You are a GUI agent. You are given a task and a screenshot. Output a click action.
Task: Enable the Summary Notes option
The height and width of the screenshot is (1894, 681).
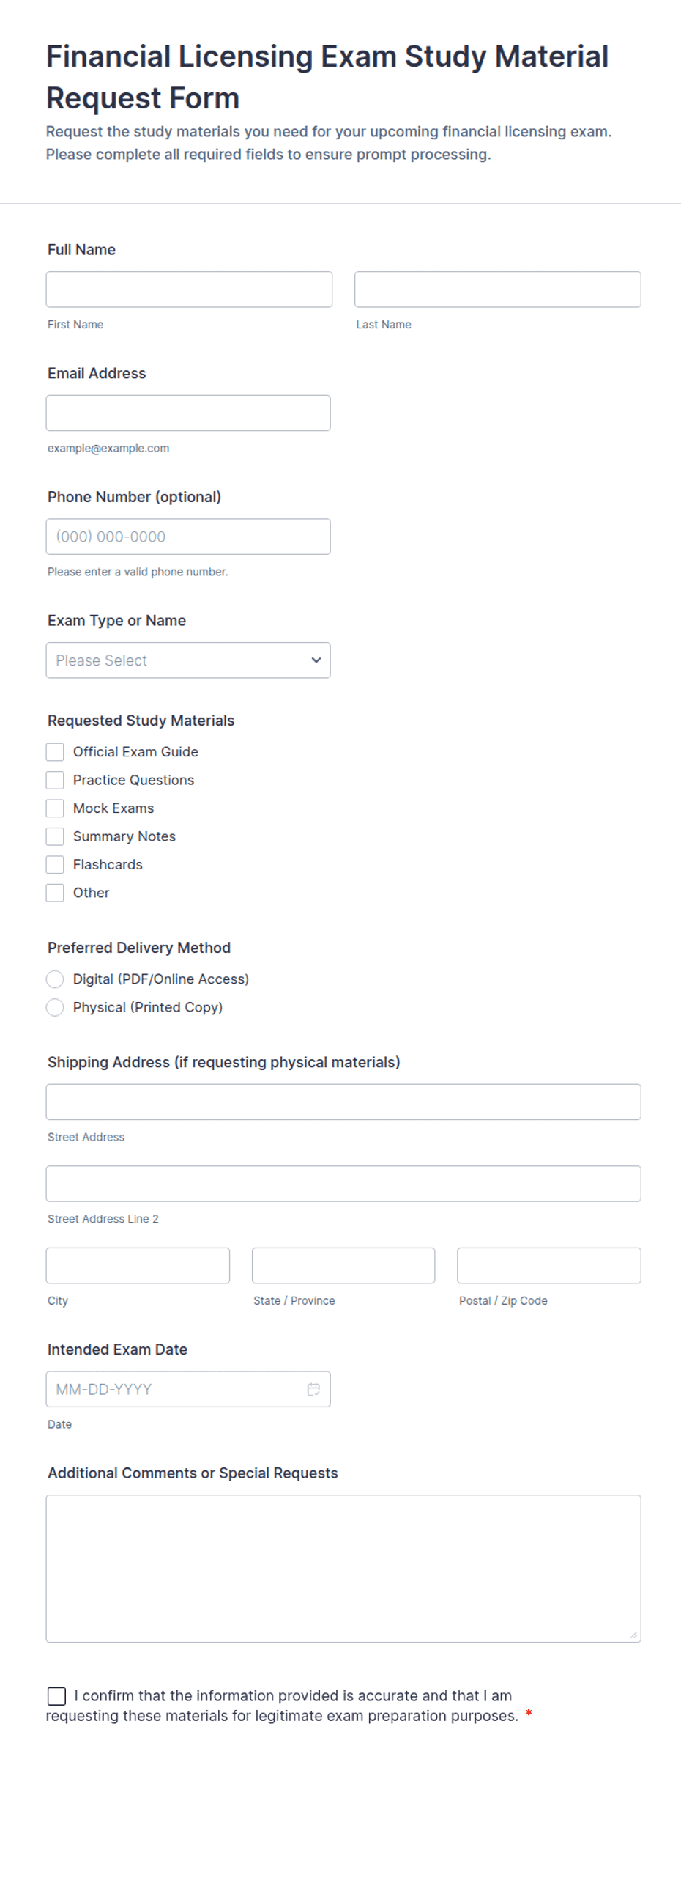55,836
